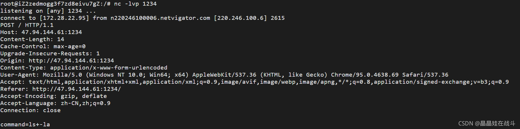
Task: Click the Content-Type application/x-www-form-urlencoded value
Action: [109, 68]
